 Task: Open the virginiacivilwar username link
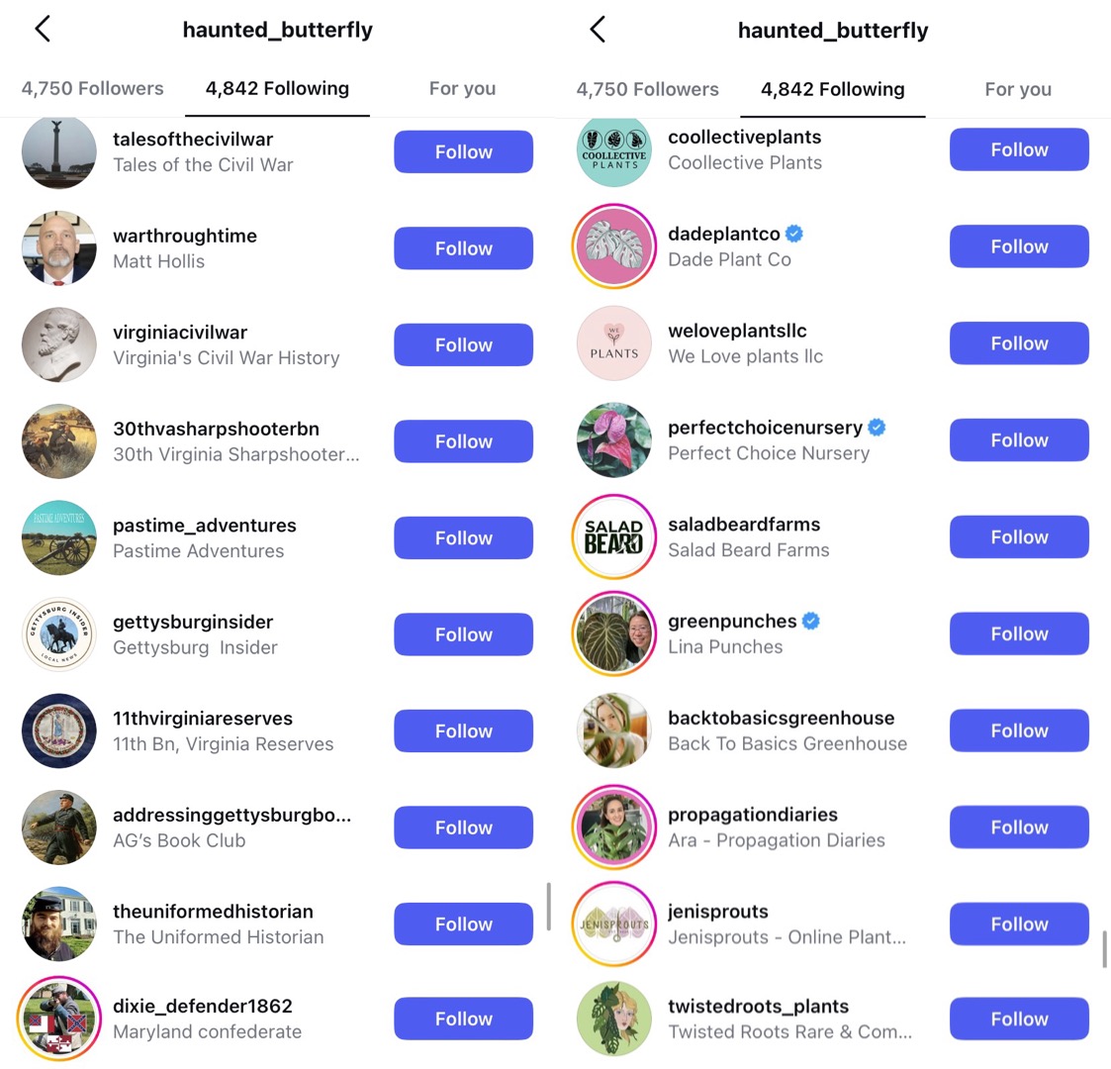(180, 333)
